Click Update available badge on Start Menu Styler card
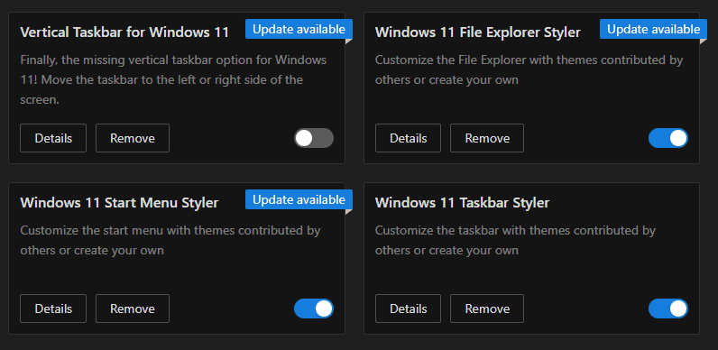The width and height of the screenshot is (718, 350). (299, 199)
